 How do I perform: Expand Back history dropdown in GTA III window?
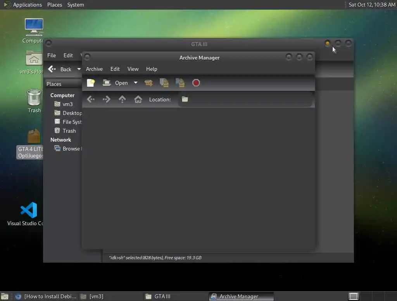point(79,69)
